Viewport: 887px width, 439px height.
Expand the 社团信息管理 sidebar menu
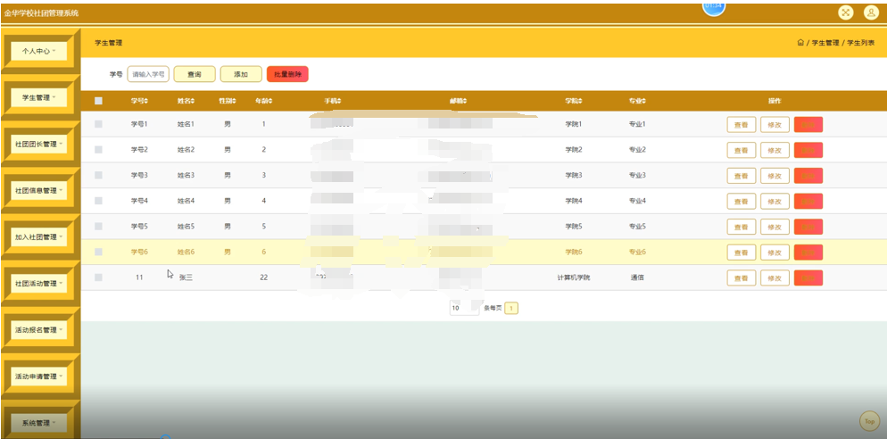click(x=39, y=191)
